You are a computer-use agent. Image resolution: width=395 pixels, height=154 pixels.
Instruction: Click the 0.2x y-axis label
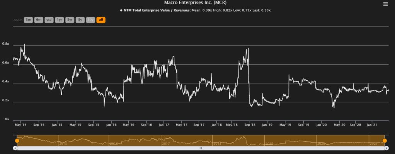pos(5,100)
